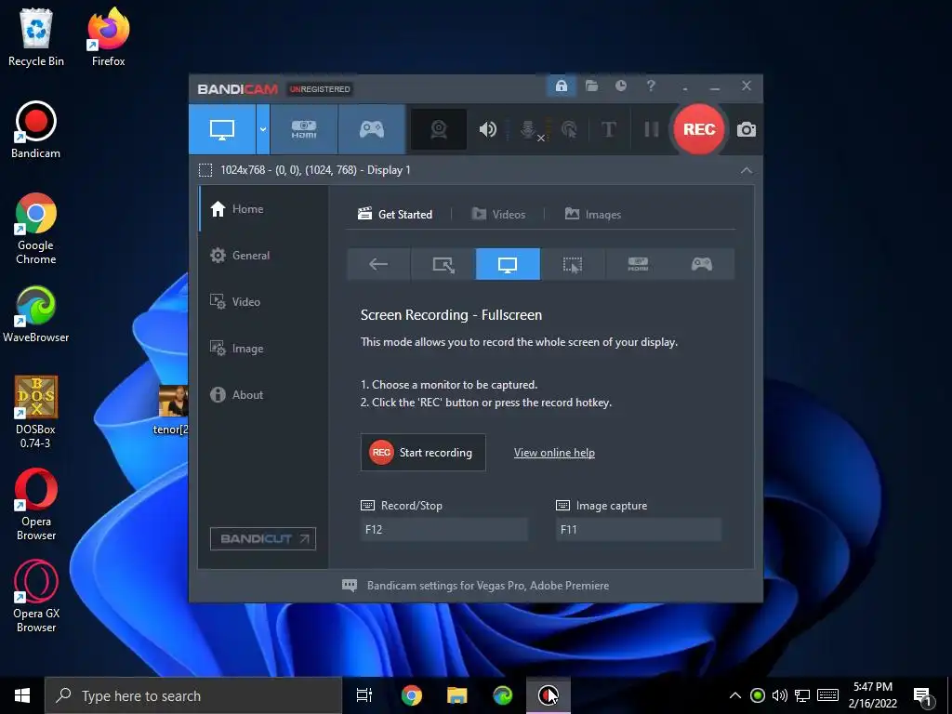Open screen mode dropdown arrow
952x714 pixels.
(263, 129)
